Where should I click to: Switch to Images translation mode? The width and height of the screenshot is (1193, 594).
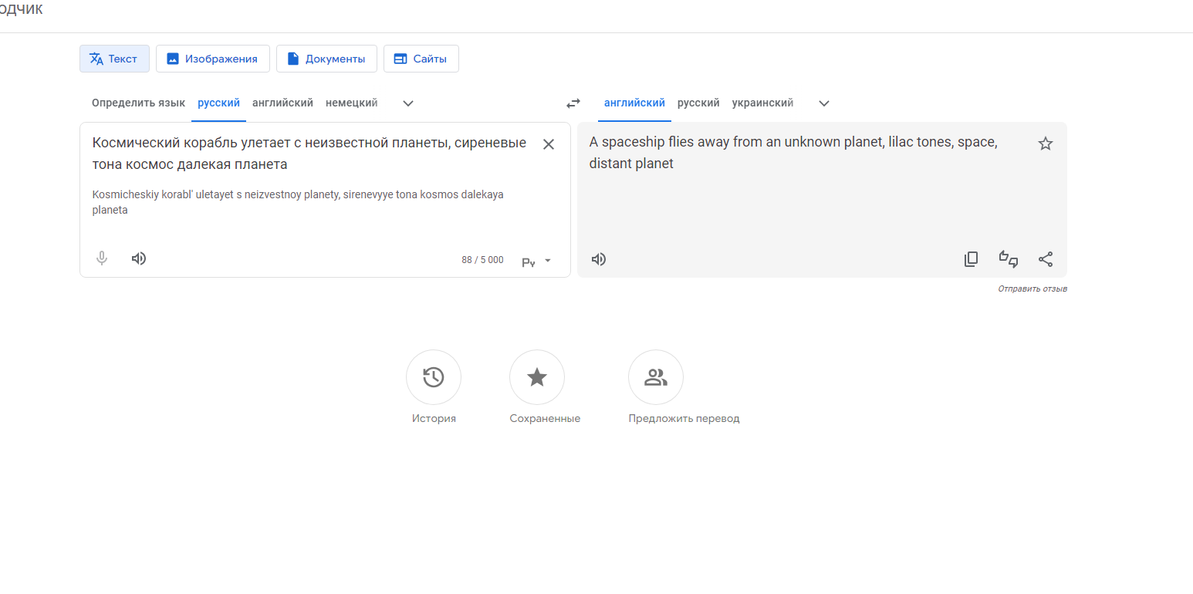[212, 59]
